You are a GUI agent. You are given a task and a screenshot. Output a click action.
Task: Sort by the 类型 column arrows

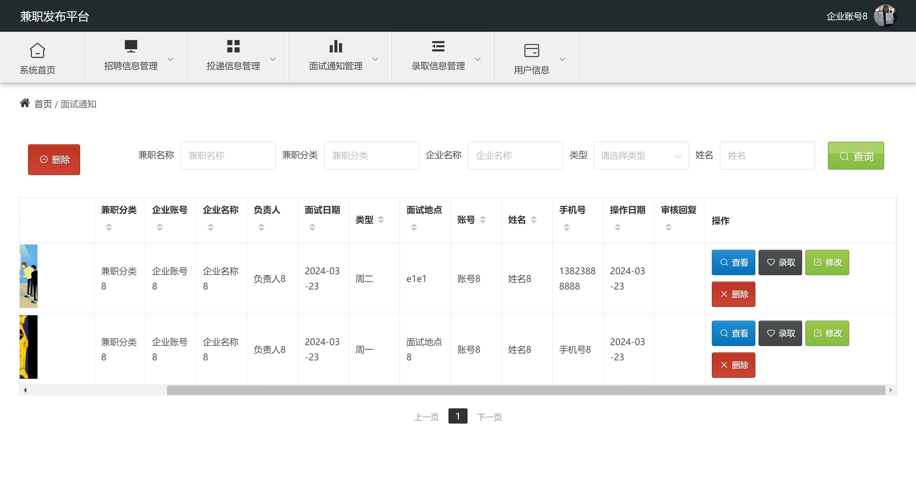point(381,220)
